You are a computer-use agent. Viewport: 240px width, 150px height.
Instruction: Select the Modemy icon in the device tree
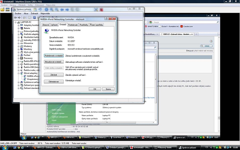click(x=22, y=46)
